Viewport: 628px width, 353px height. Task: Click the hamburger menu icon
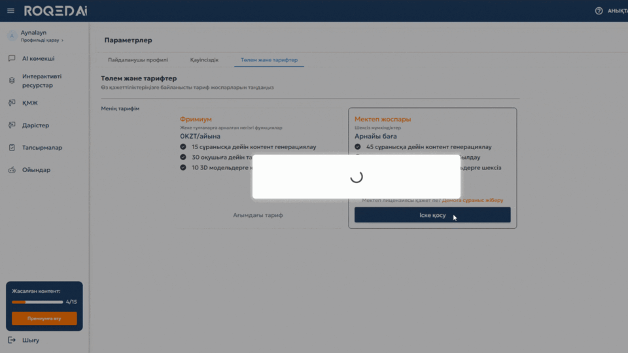(10, 11)
